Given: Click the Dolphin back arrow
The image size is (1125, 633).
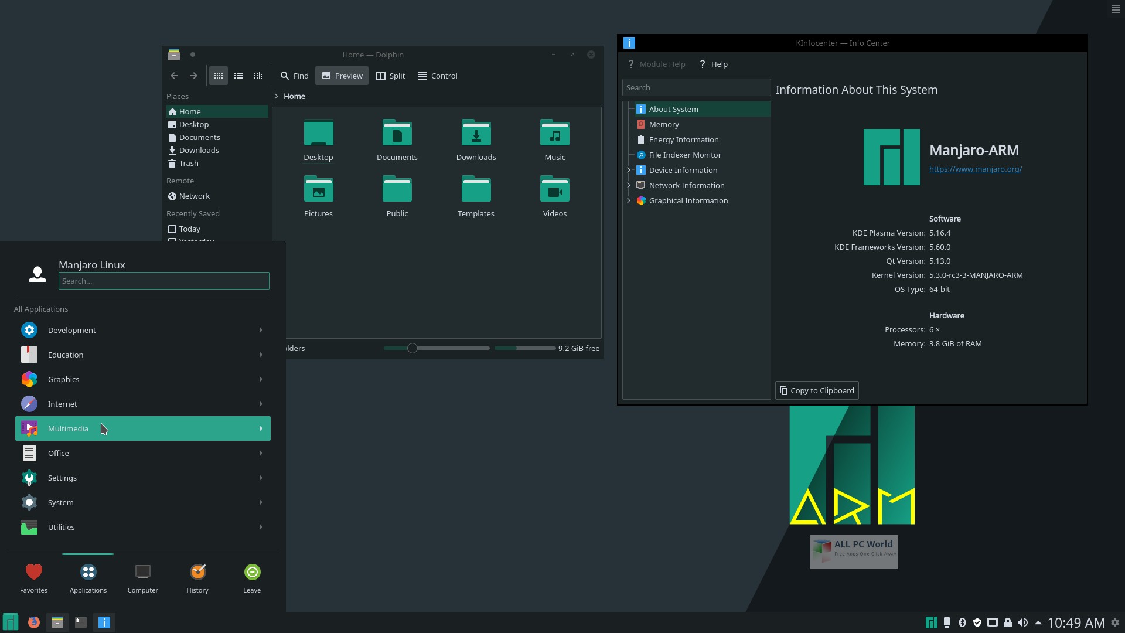Looking at the screenshot, I should tap(174, 76).
